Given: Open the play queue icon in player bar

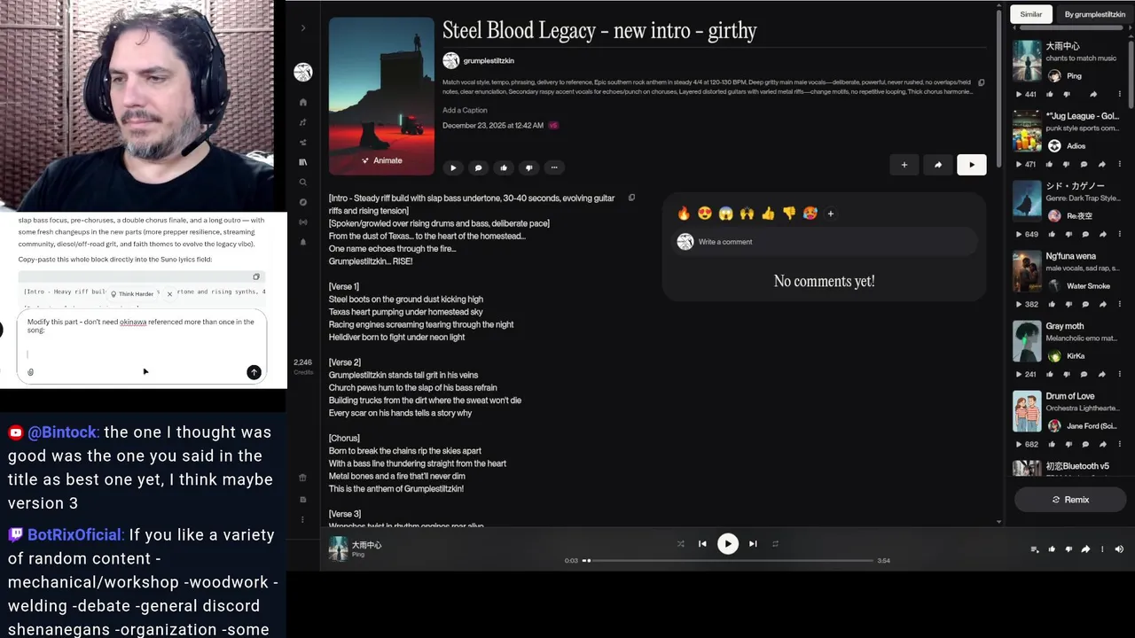Looking at the screenshot, I should 1035,549.
